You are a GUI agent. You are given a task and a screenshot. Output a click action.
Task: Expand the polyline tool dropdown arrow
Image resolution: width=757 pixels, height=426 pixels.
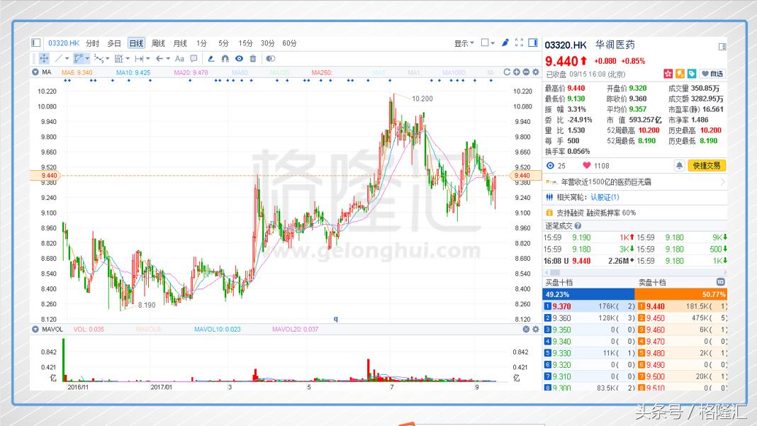pyautogui.click(x=87, y=58)
